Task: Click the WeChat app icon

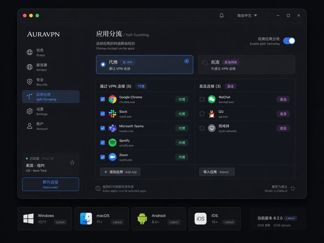Action: coord(211,99)
